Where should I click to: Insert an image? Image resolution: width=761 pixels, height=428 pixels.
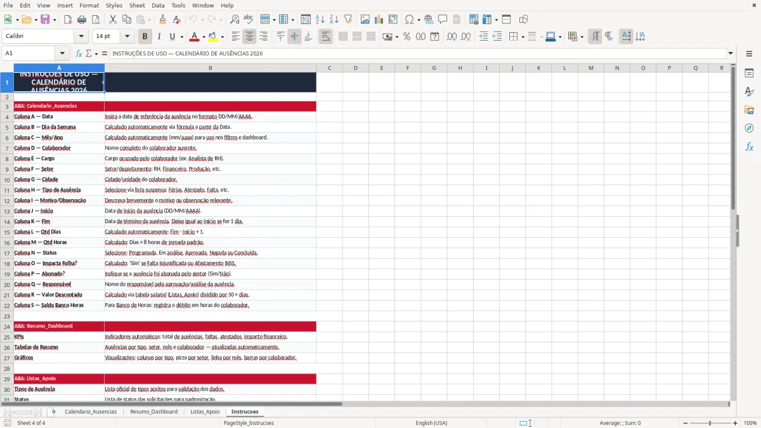pos(365,20)
